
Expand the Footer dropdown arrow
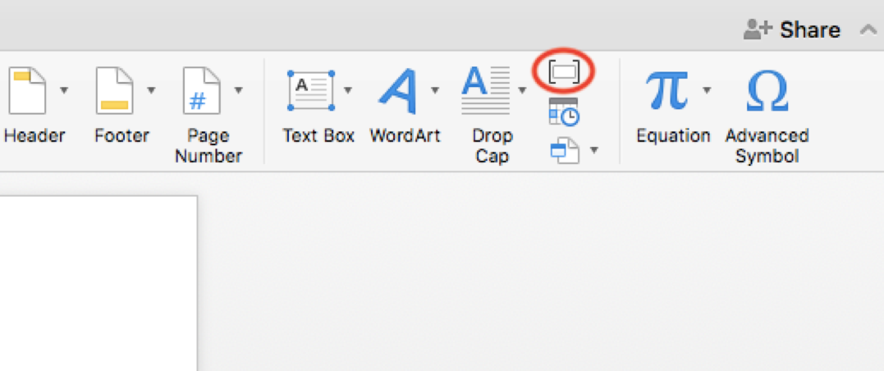point(151,90)
